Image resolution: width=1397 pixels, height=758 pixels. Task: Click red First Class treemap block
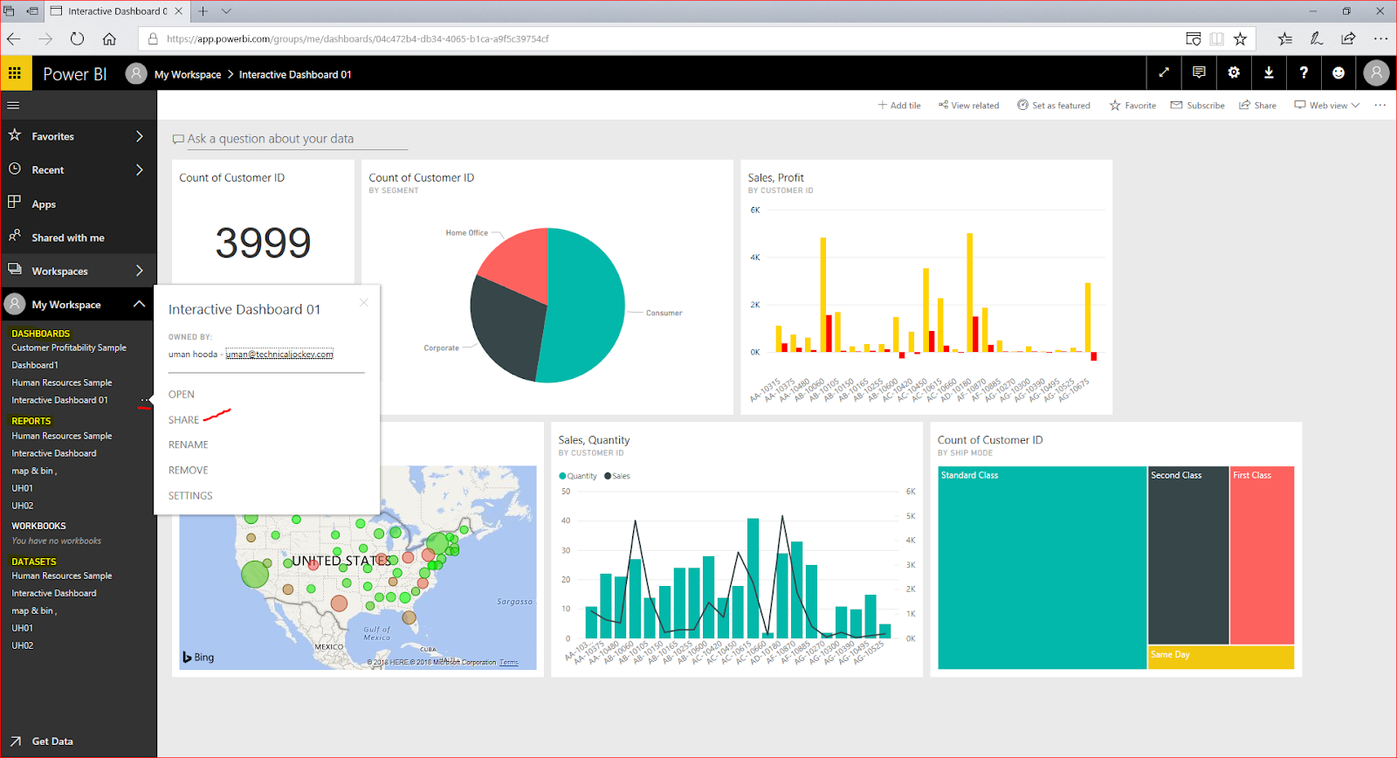1262,555
